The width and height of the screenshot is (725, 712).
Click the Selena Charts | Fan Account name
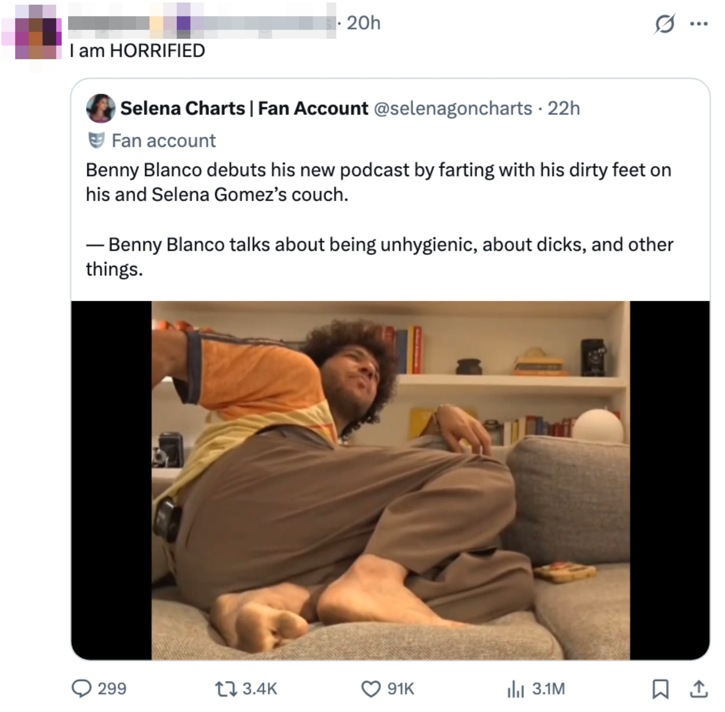click(x=244, y=109)
